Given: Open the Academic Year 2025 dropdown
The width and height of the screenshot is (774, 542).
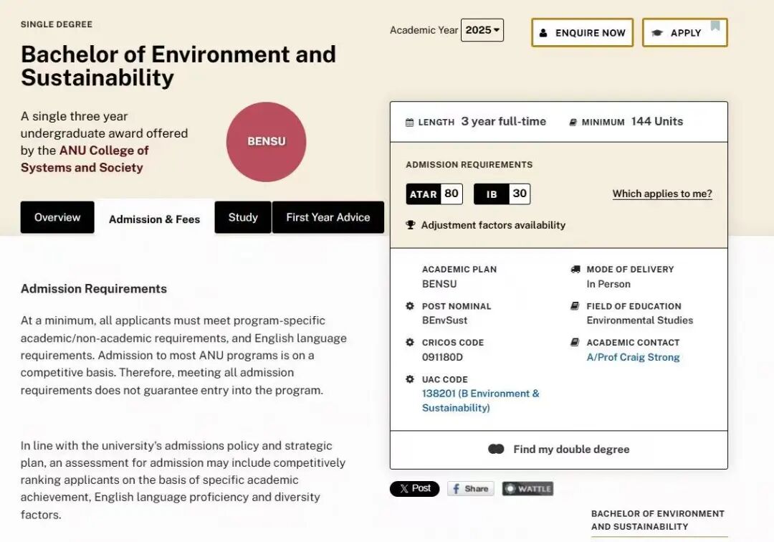Looking at the screenshot, I should point(482,30).
